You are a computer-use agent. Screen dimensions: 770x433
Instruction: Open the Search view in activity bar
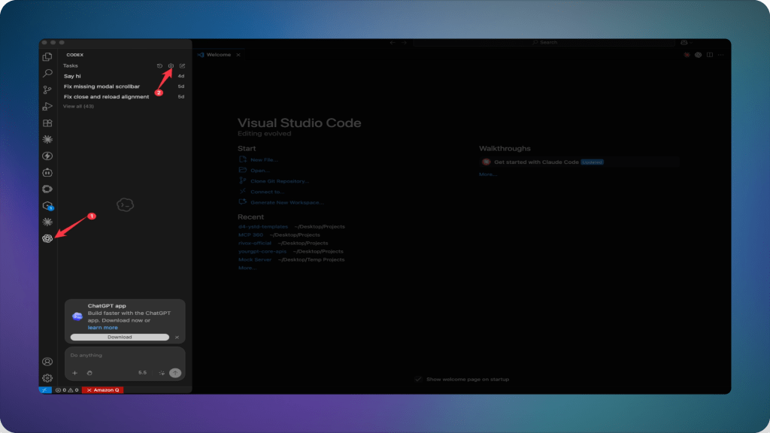47,74
